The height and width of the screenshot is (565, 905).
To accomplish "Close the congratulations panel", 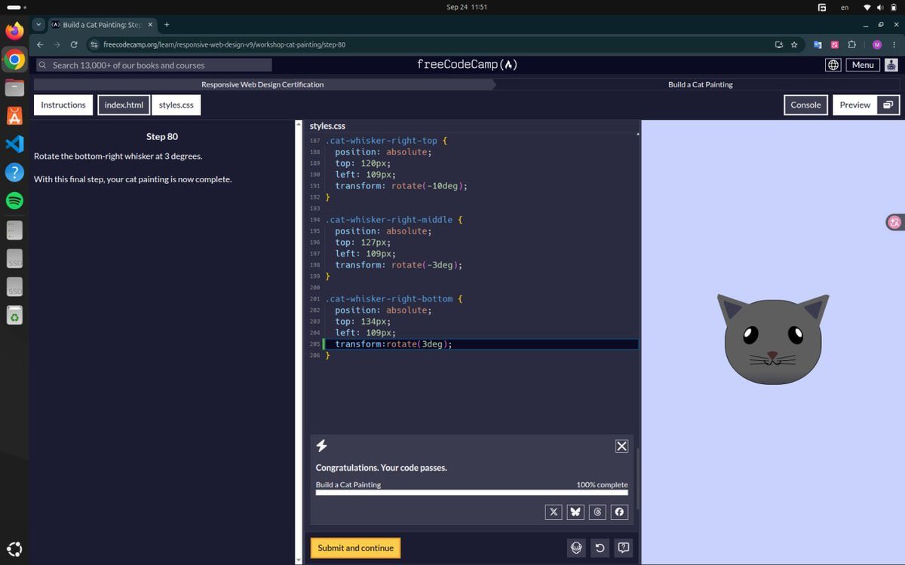I will pos(621,446).
